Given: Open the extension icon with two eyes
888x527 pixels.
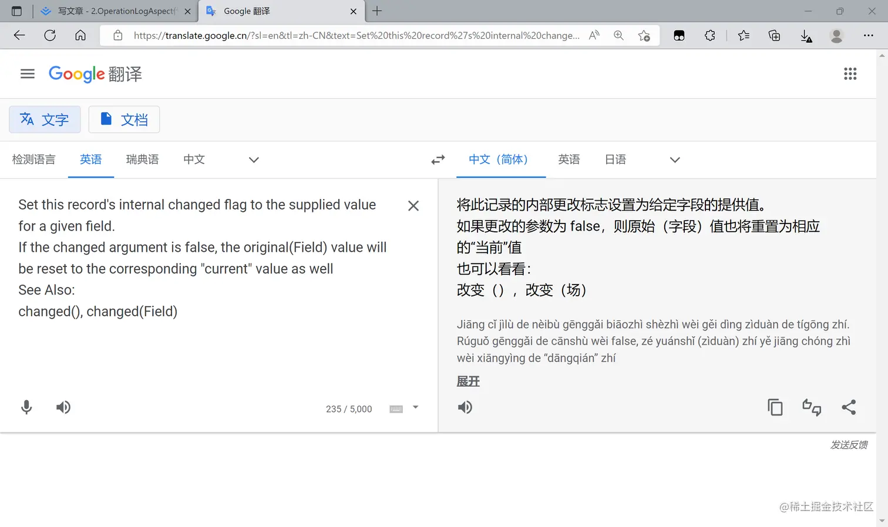Looking at the screenshot, I should [x=679, y=36].
